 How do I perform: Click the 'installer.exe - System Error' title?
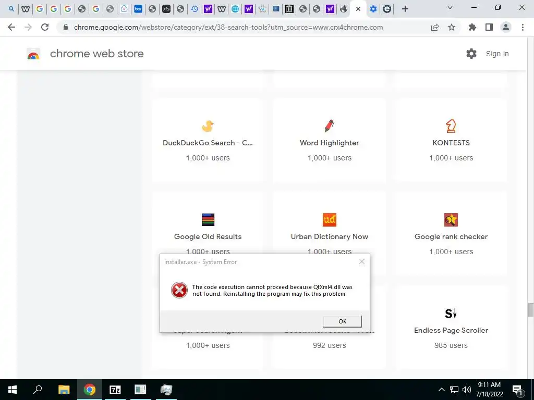click(200, 262)
